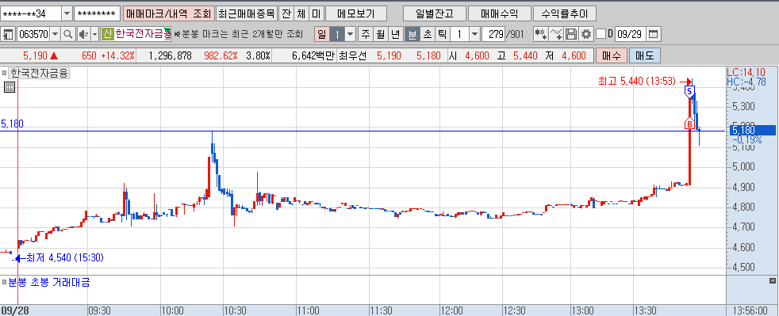
Task: Click the green 신 badge icon
Action: click(x=107, y=34)
